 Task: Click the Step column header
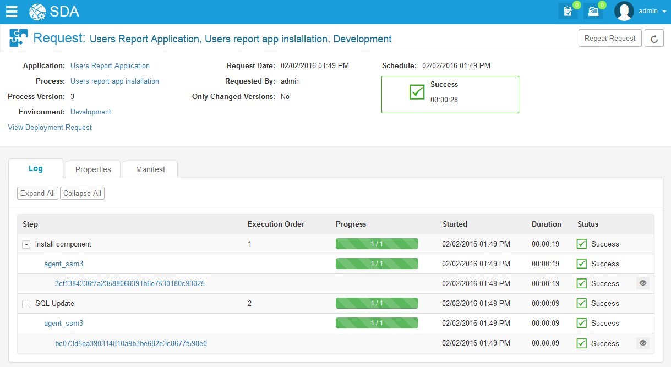point(30,224)
